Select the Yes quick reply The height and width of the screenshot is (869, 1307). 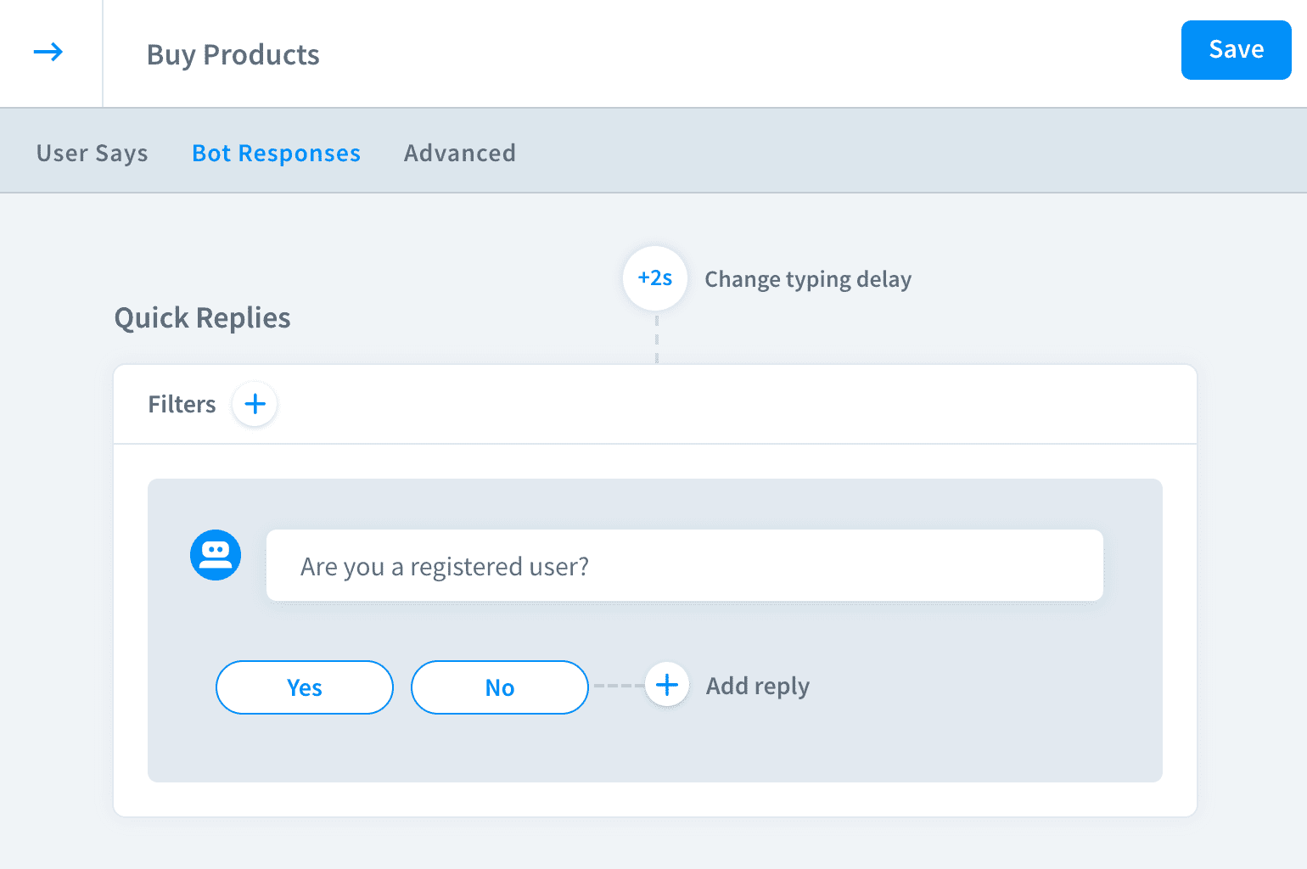304,687
